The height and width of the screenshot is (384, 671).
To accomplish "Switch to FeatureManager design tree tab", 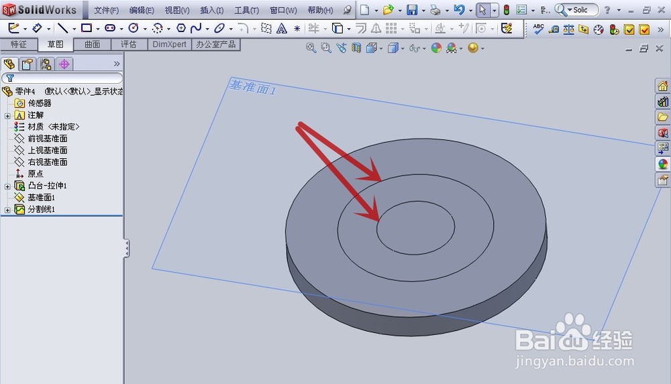I will click(9, 64).
